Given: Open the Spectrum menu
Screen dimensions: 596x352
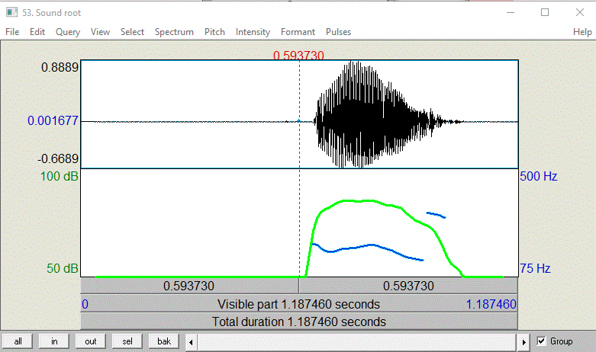Looking at the screenshot, I should (x=174, y=32).
